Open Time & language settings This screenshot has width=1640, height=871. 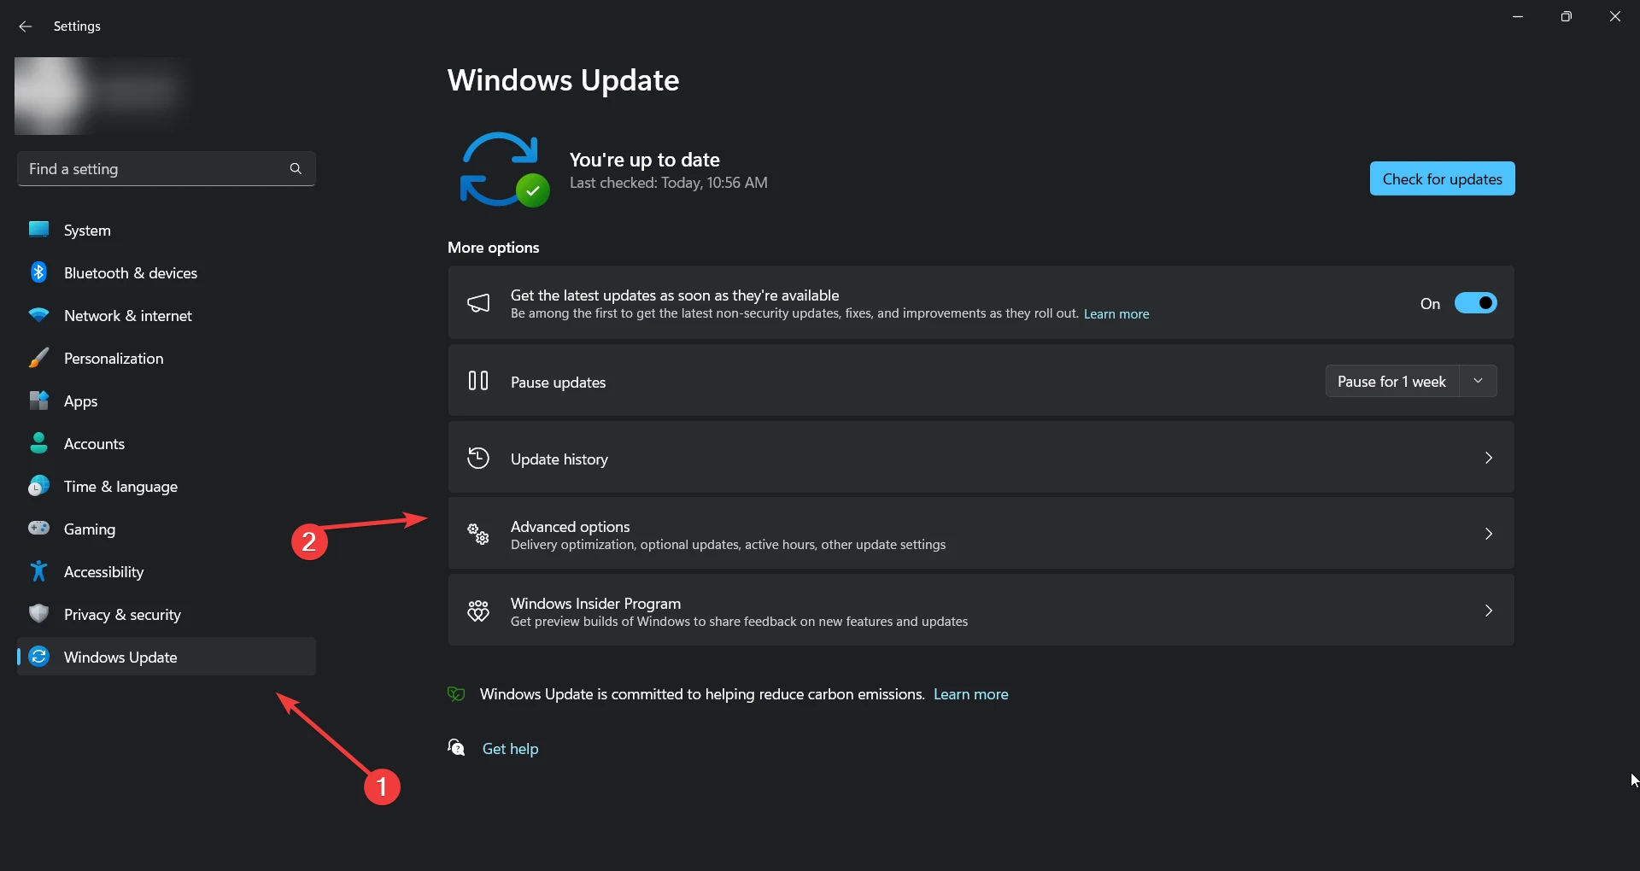coord(167,486)
